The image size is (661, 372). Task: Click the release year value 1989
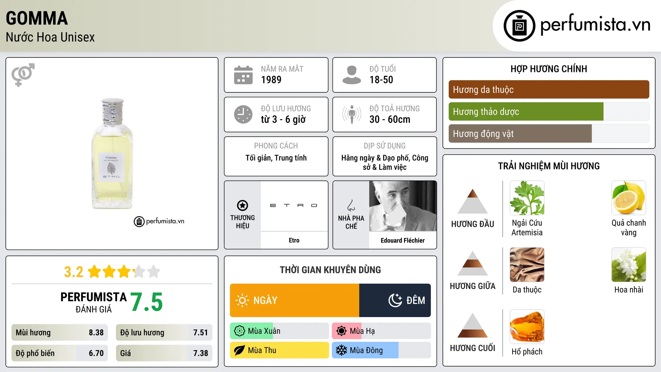click(x=271, y=80)
